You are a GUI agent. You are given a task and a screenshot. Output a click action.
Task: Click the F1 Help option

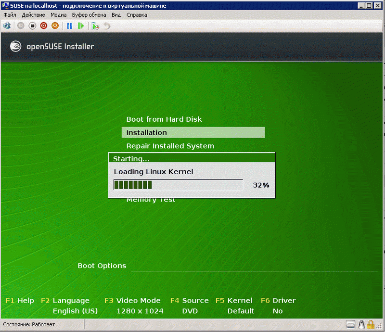(x=20, y=301)
